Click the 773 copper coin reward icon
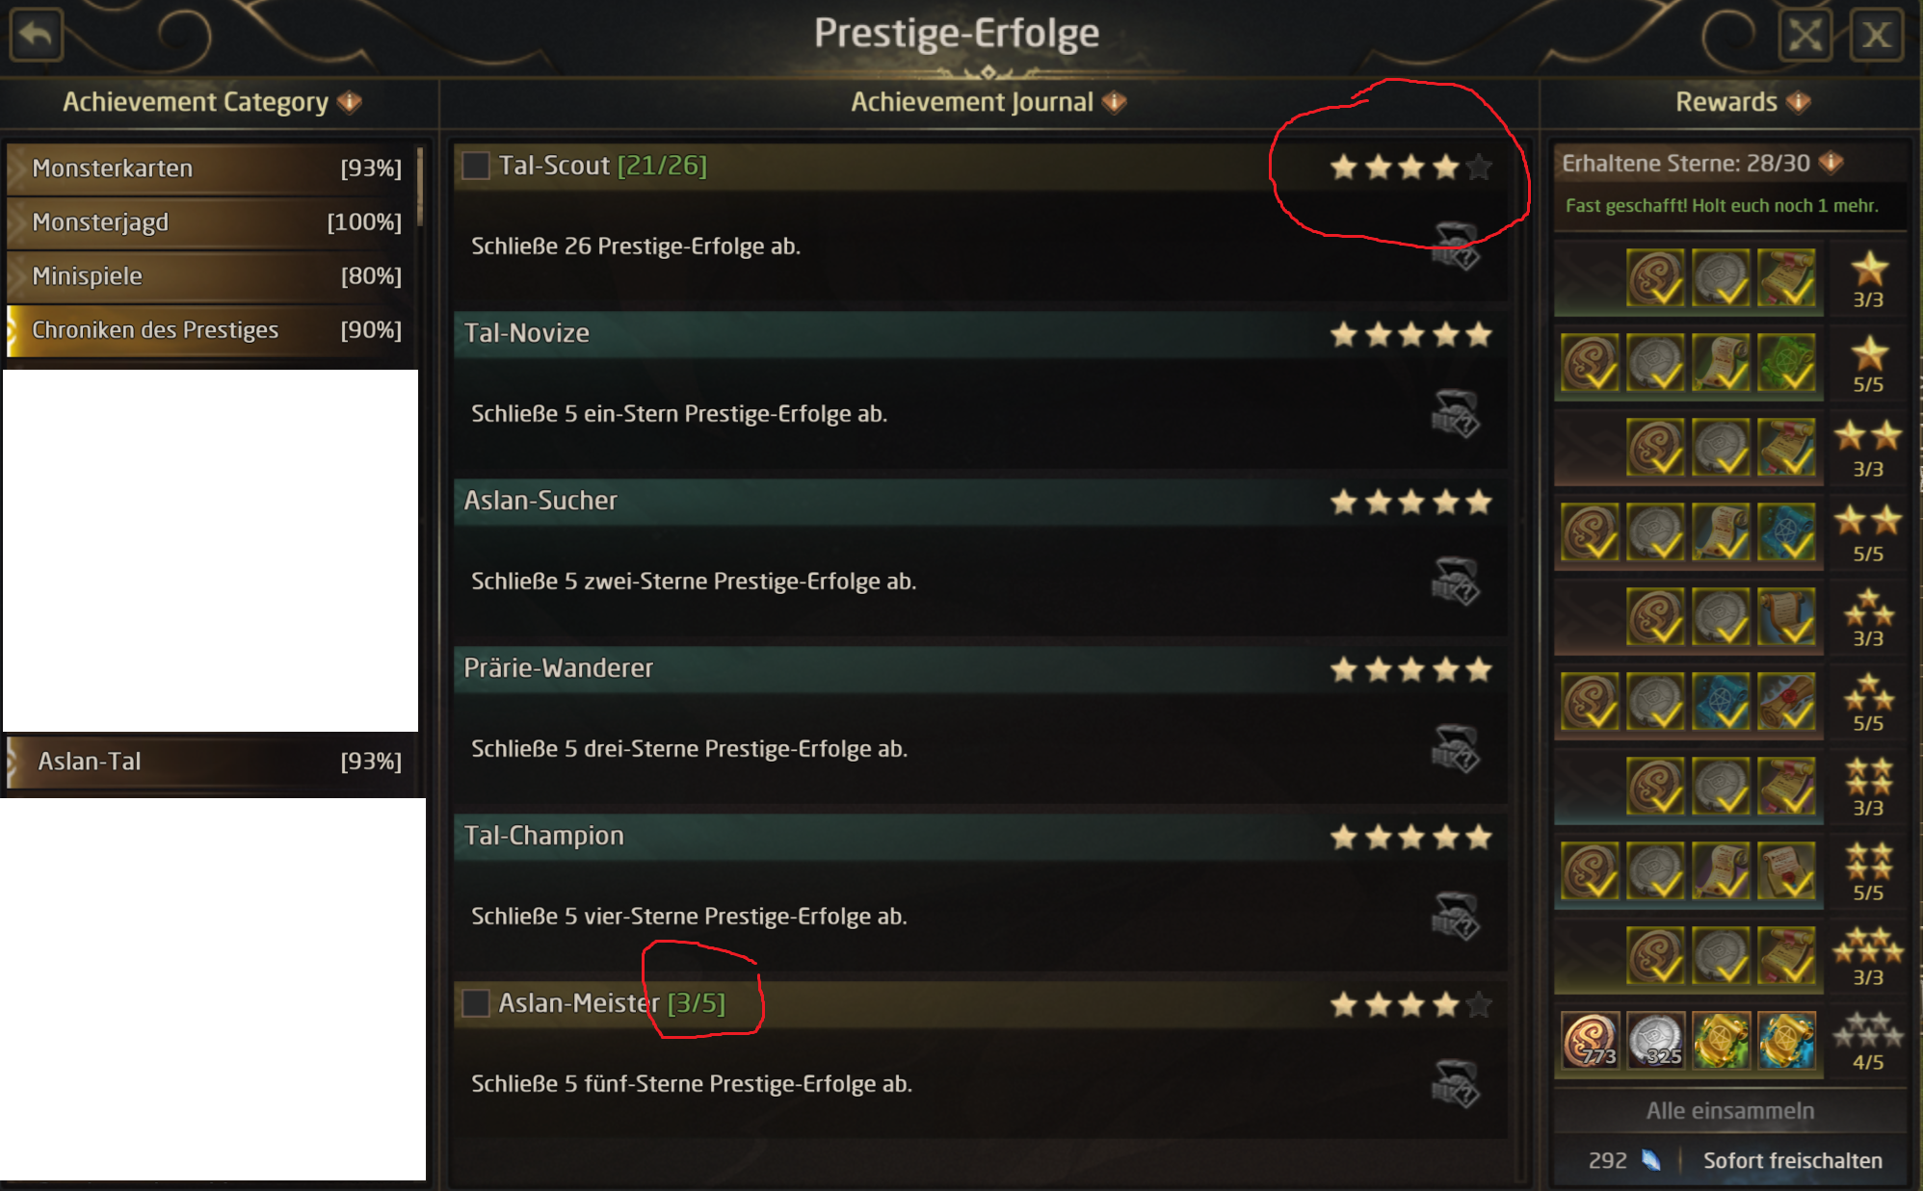This screenshot has width=1923, height=1191. [x=1590, y=1040]
